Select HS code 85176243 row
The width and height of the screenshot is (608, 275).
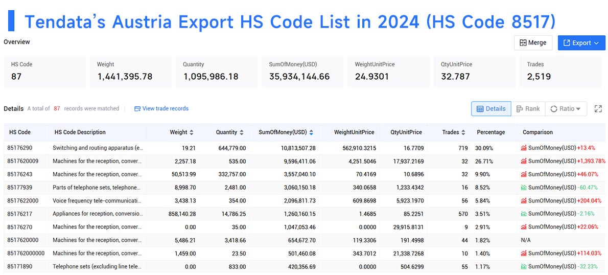click(x=305, y=174)
